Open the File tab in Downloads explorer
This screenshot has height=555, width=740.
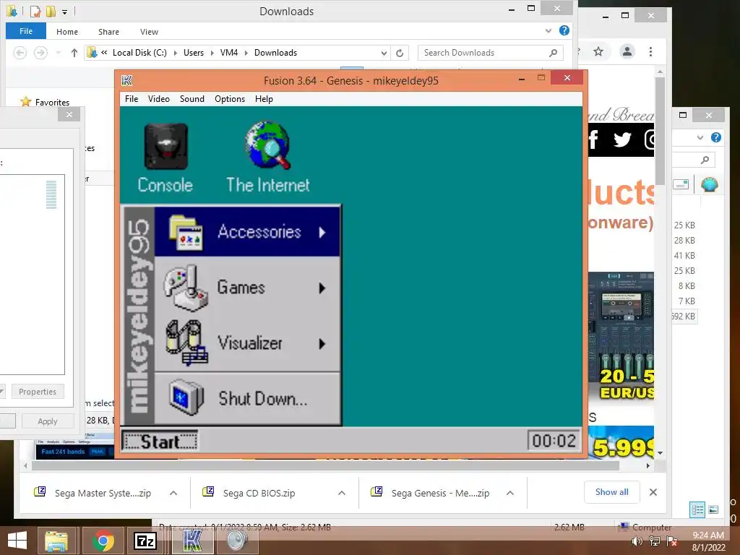(x=26, y=31)
